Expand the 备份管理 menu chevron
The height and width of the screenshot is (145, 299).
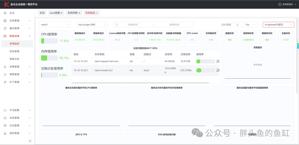pyautogui.click(x=30, y=28)
